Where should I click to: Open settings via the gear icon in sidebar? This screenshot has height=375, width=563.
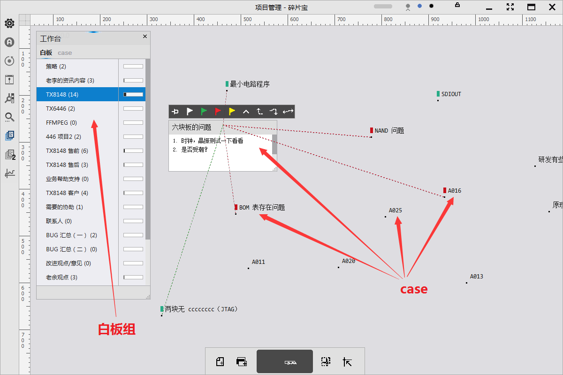[x=9, y=23]
